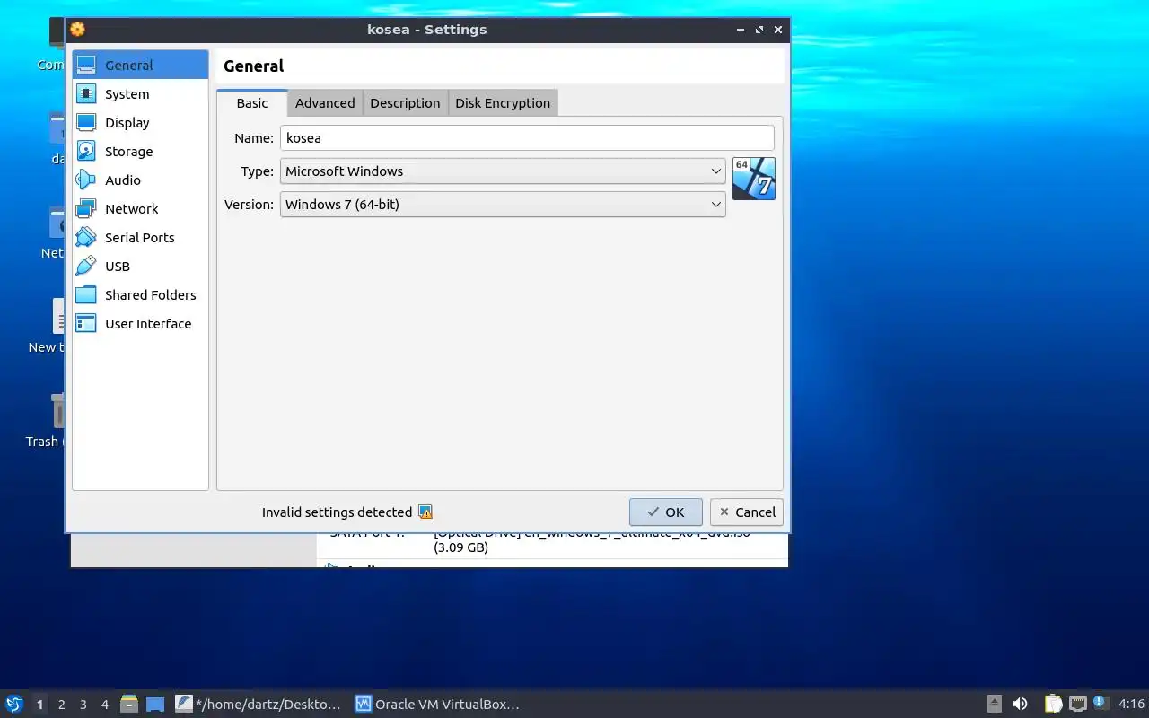Open the file manager taskbar icon
The height and width of the screenshot is (718, 1149).
click(129, 704)
